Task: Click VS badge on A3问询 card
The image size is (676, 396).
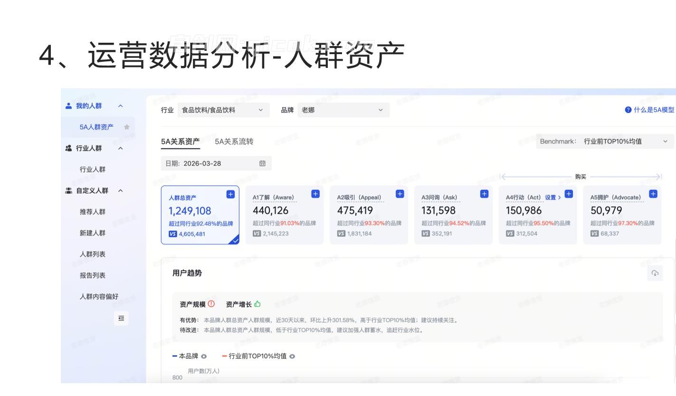Action: (x=426, y=234)
